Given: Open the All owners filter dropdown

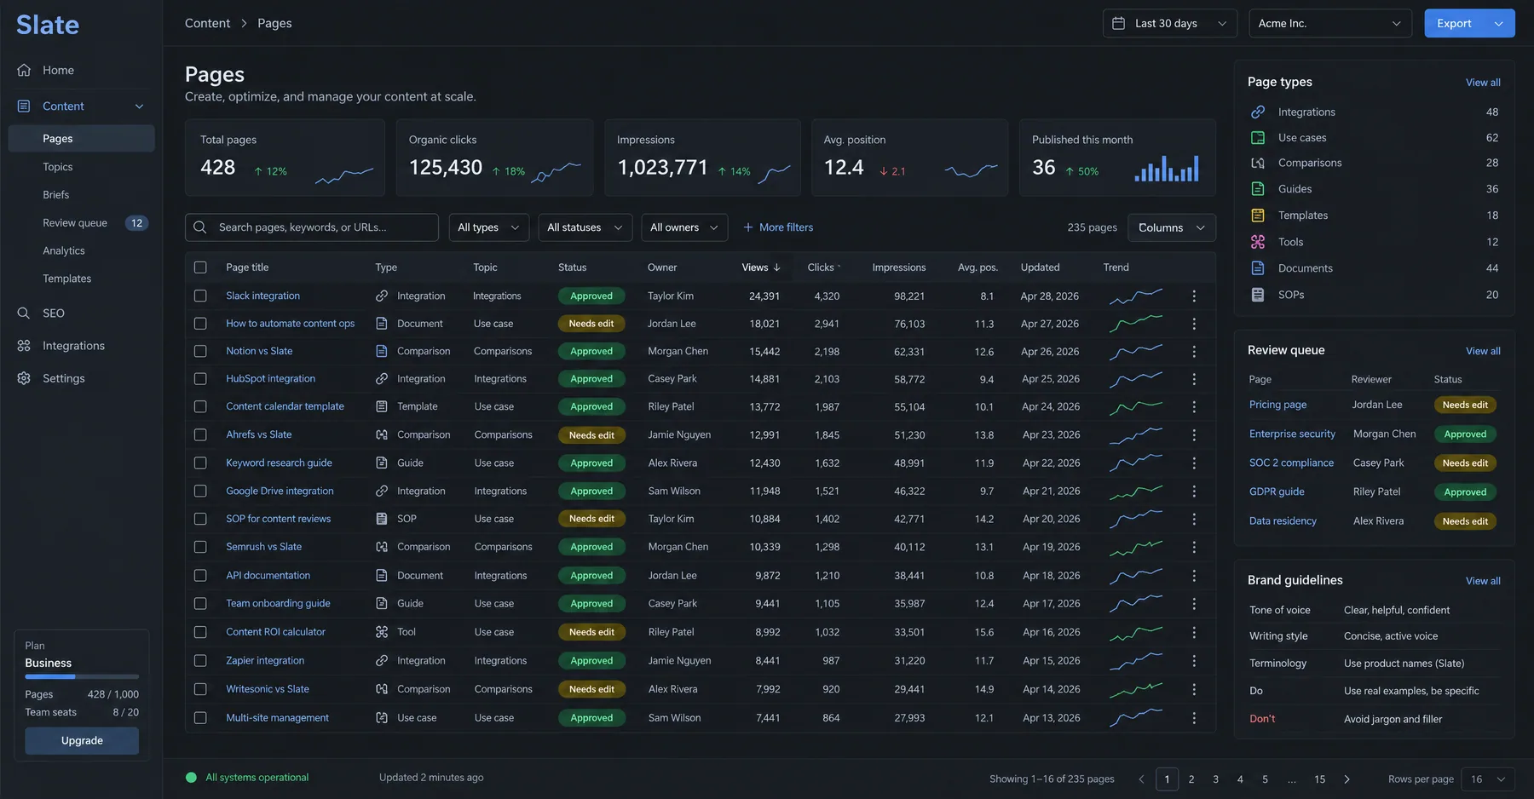Looking at the screenshot, I should coord(684,227).
